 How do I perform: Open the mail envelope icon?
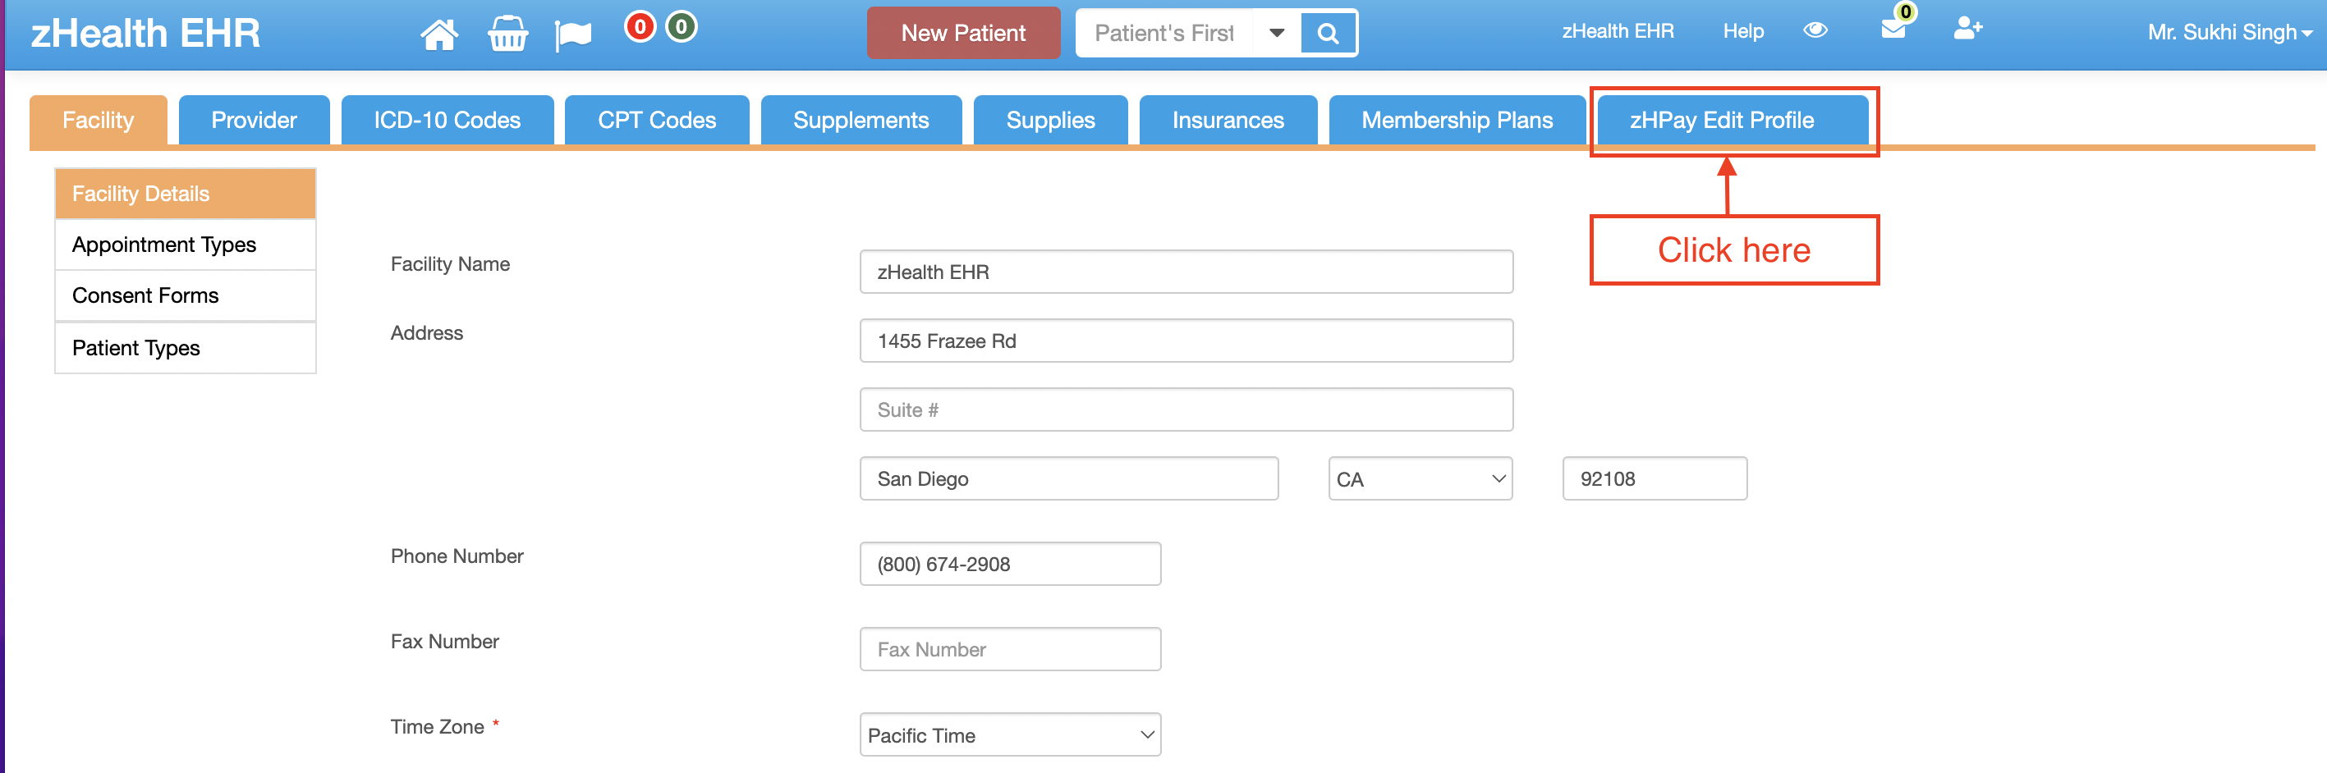[x=1893, y=29]
